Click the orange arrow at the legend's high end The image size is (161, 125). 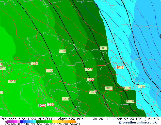coord(76,122)
